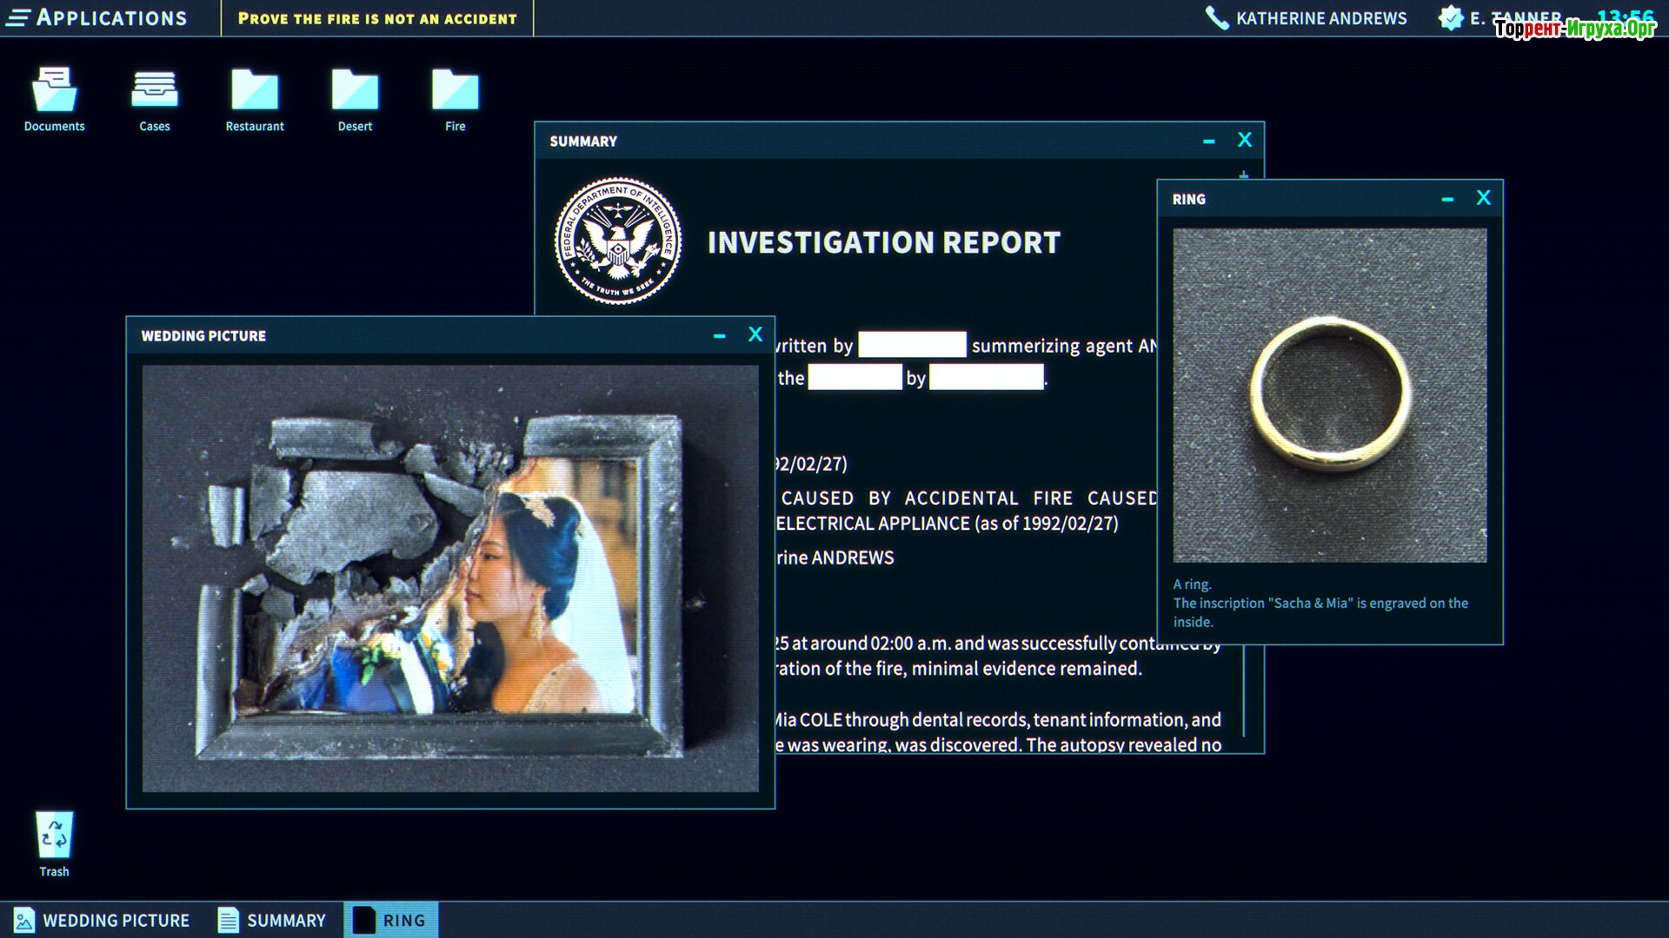Click the last blank field after 'by'
Image resolution: width=1669 pixels, height=938 pixels.
(986, 377)
